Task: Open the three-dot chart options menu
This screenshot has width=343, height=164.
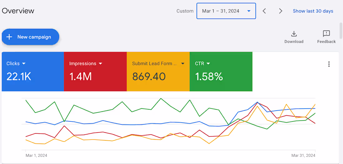Action: (329, 64)
